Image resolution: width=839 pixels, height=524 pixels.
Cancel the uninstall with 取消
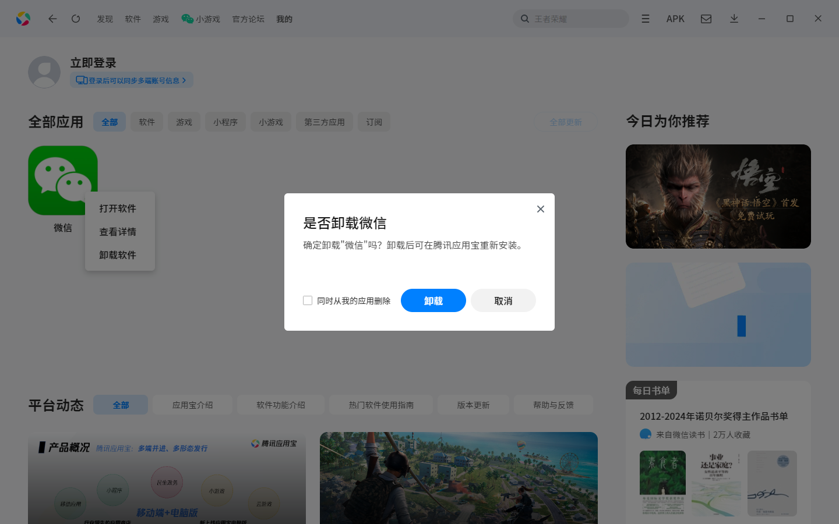503,300
